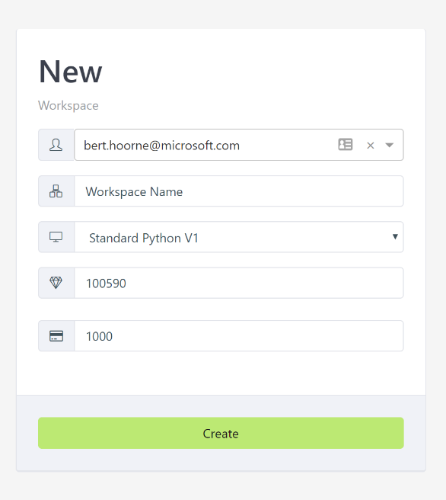Open the Standard Python V1 template select

click(239, 237)
